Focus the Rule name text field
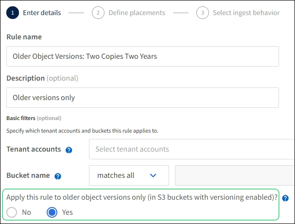 pyautogui.click(x=142, y=56)
